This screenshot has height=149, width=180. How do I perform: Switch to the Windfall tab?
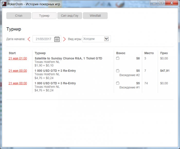click(x=95, y=16)
